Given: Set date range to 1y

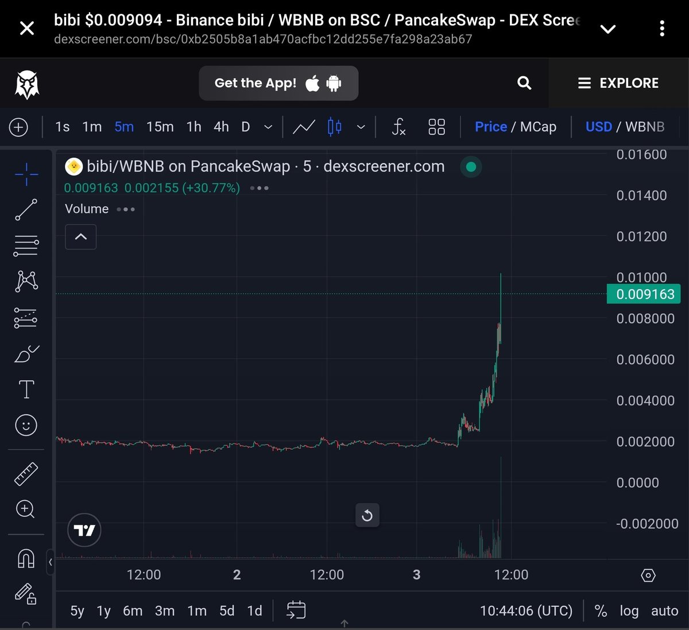Looking at the screenshot, I should [x=103, y=610].
